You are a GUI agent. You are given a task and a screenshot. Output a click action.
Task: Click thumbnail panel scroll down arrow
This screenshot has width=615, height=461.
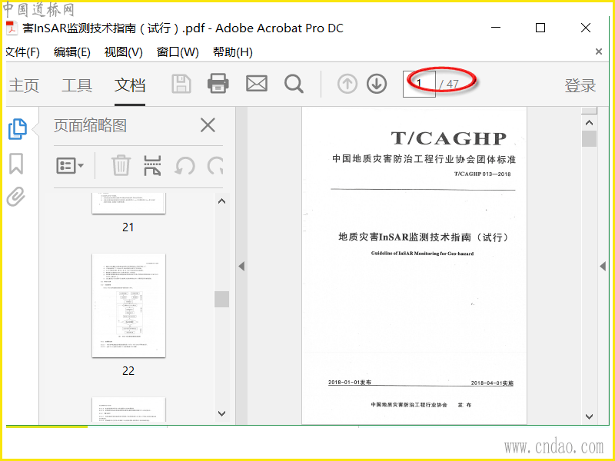(x=221, y=413)
